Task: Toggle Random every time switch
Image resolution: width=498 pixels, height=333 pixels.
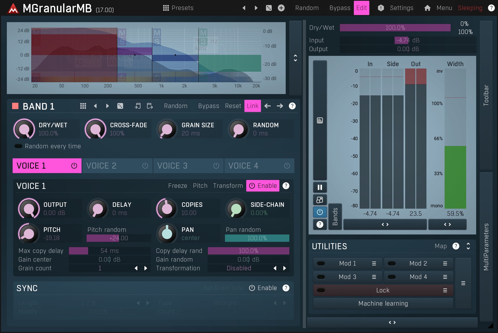Action: tap(18, 146)
